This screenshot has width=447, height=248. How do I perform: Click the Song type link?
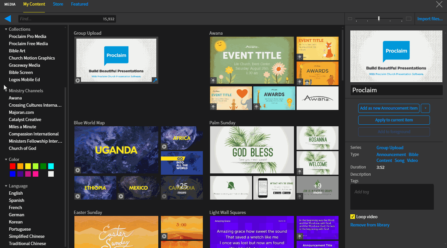point(399,160)
